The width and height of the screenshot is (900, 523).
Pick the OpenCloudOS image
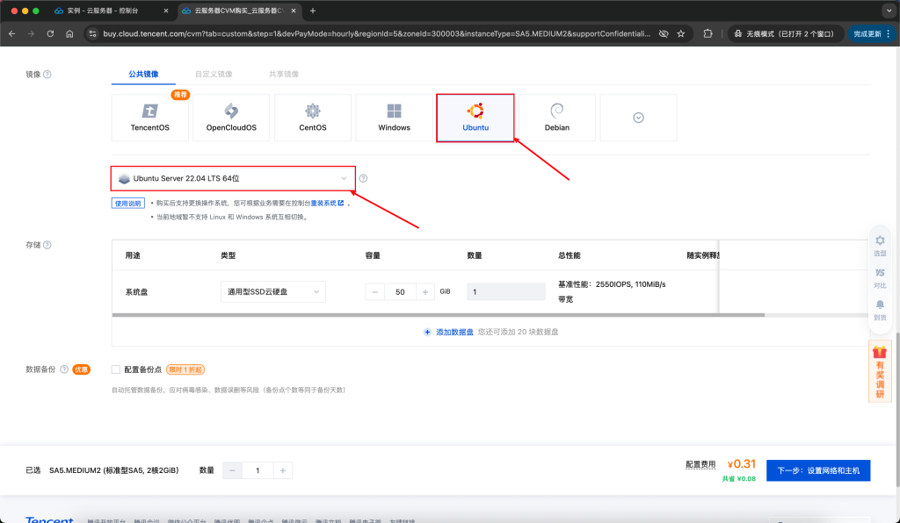230,117
